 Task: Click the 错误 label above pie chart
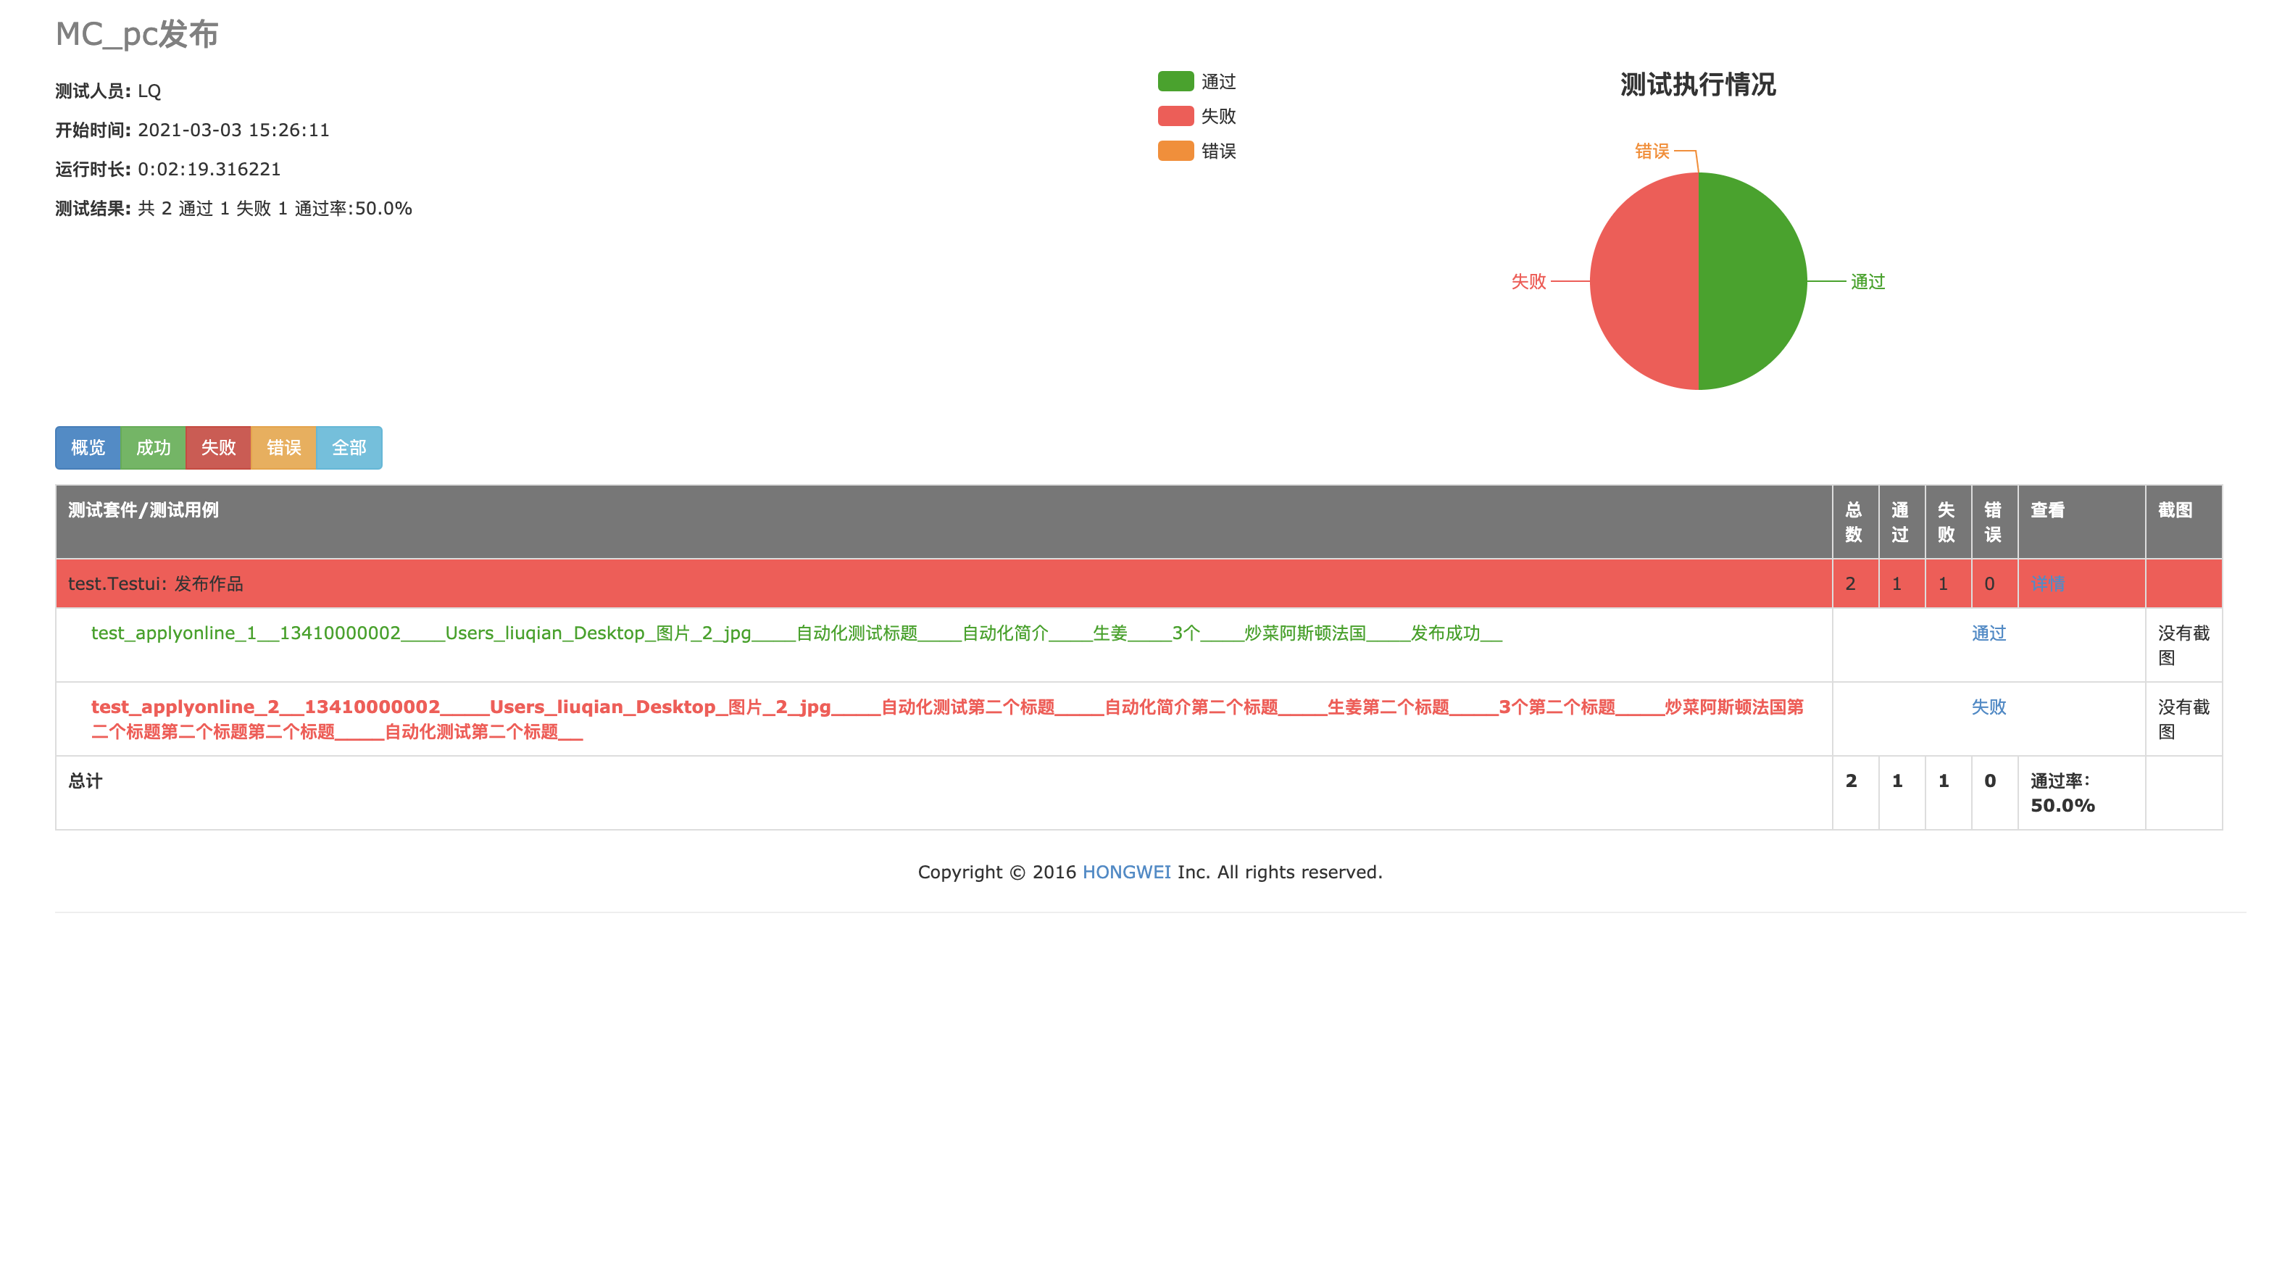pos(1652,151)
